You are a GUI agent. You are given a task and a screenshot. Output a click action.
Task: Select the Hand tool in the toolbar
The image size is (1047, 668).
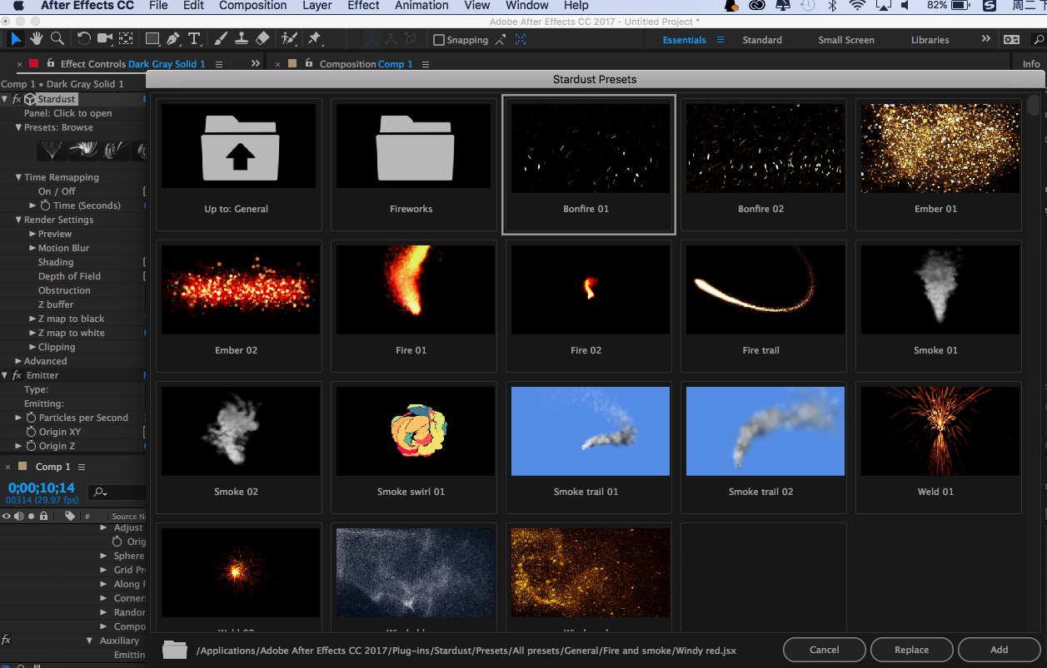(x=35, y=38)
